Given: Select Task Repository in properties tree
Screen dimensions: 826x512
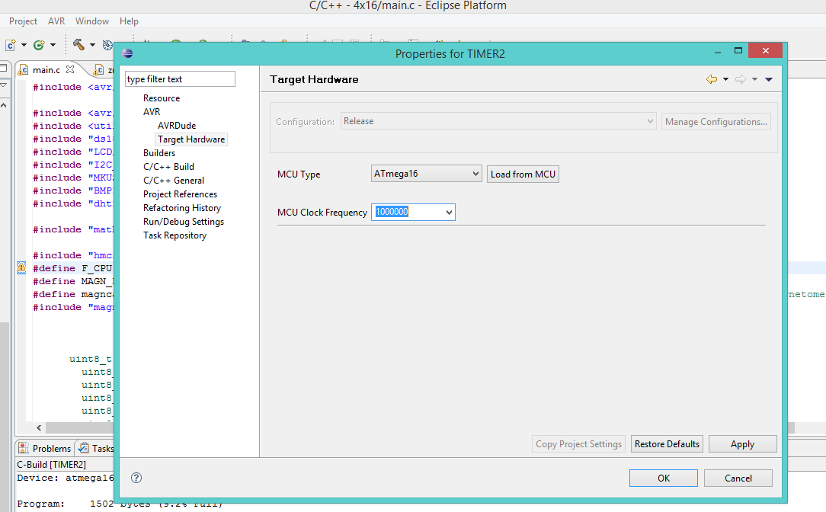Looking at the screenshot, I should tap(174, 235).
